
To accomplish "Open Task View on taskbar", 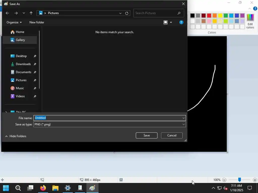I will point(30,188).
